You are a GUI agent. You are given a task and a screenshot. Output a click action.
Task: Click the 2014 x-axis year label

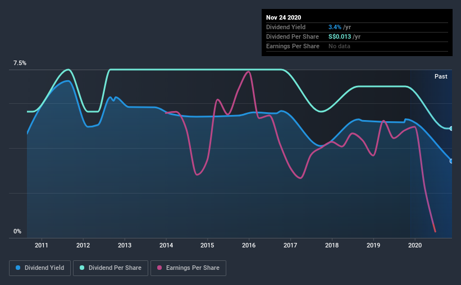click(166, 245)
